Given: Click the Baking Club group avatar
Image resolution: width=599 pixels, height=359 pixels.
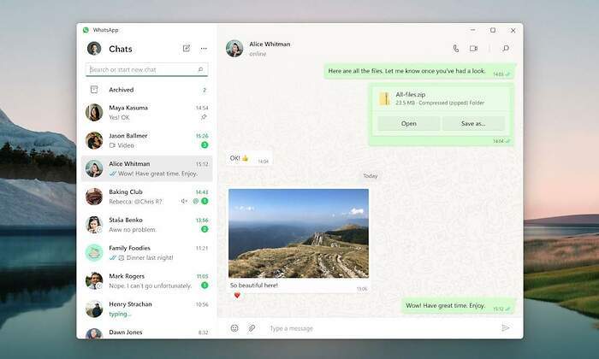Looking at the screenshot, I should point(94,197).
